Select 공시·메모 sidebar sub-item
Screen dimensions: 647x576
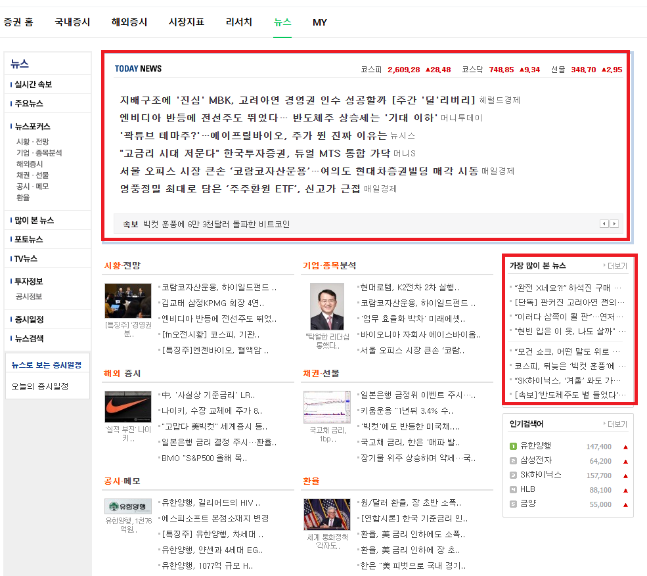[33, 186]
